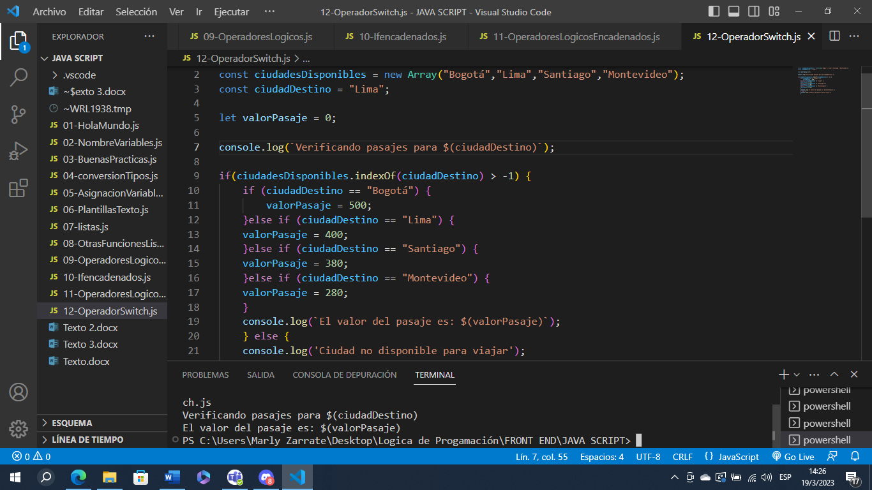Viewport: 872px width, 490px height.
Task: Close the 12-OperadorSwitch.js tab
Action: (x=811, y=36)
